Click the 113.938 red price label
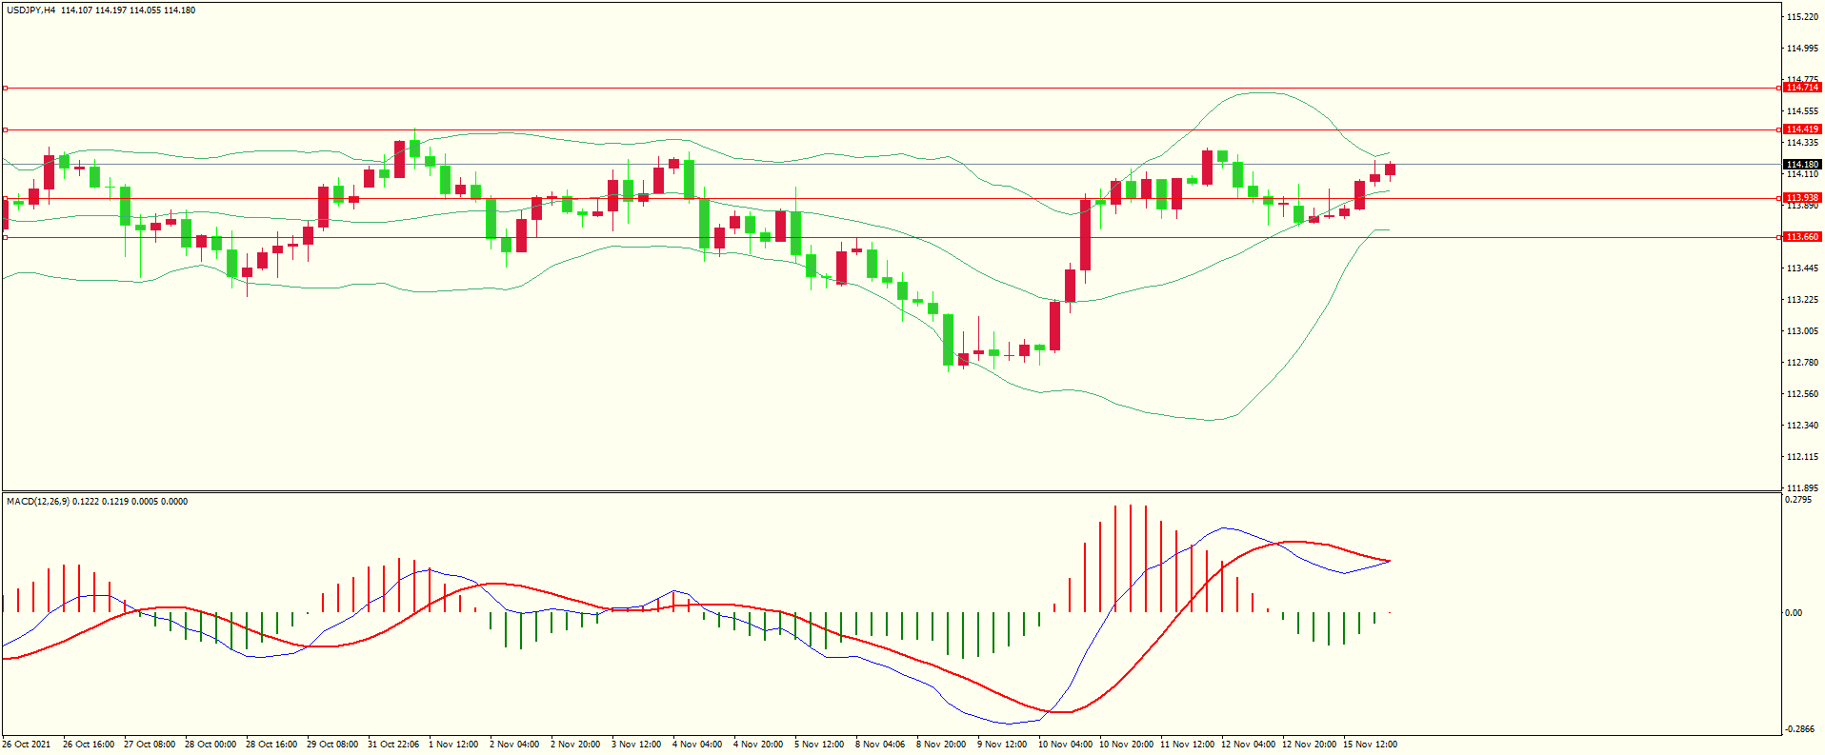The height and width of the screenshot is (755, 1825). click(1801, 198)
